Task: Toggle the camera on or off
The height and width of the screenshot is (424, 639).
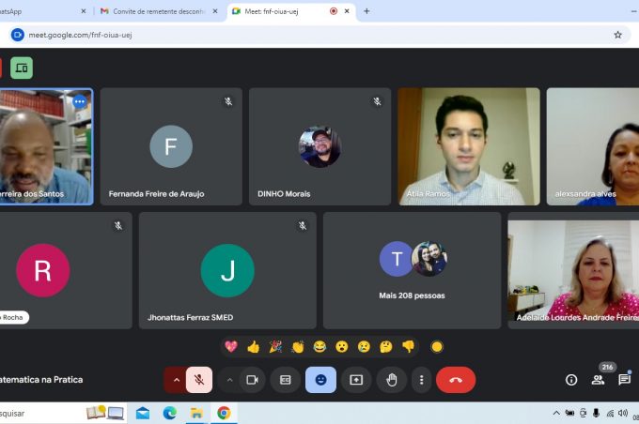Action: pos(251,380)
